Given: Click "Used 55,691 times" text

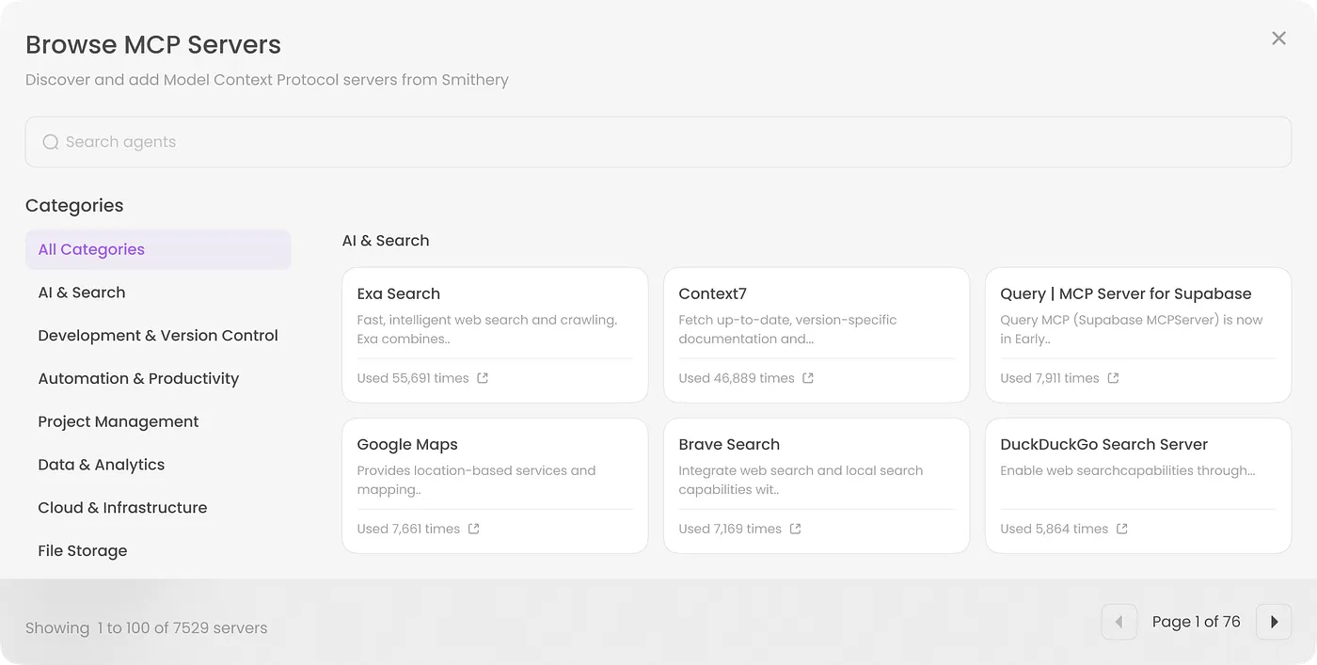Looking at the screenshot, I should [413, 378].
